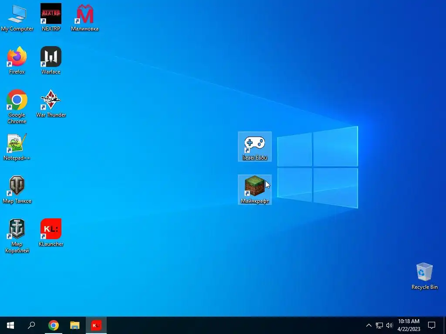Open the Windows Start menu
The width and height of the screenshot is (446, 334).
pos(10,325)
